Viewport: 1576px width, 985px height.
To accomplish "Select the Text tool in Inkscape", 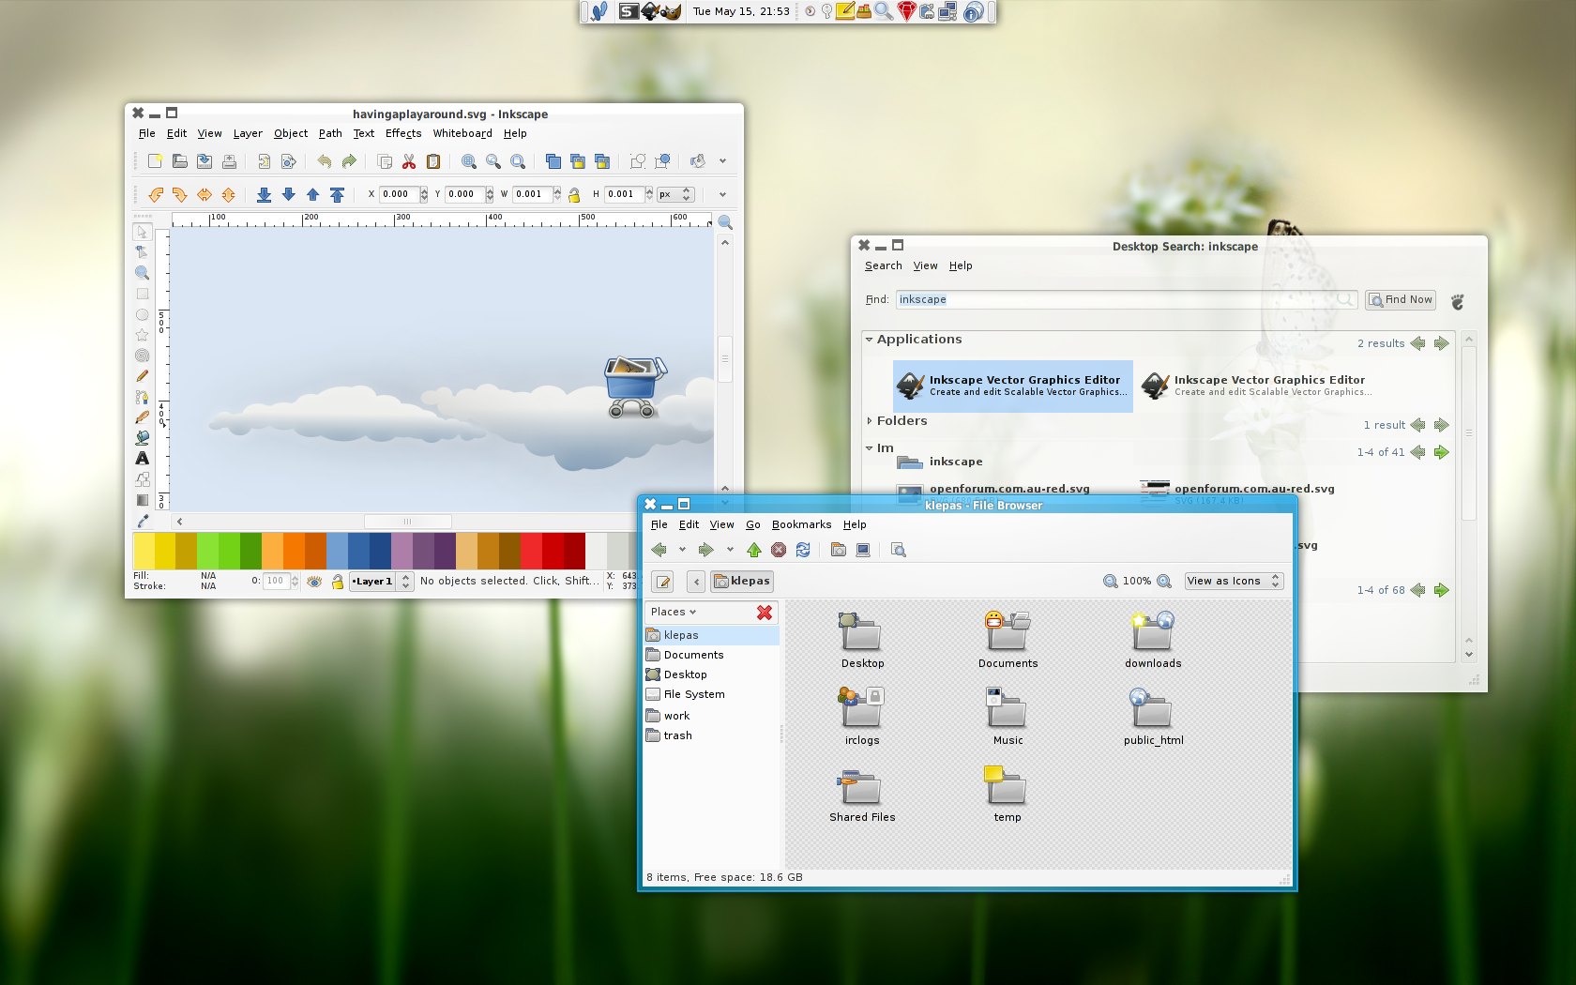I will [x=142, y=458].
